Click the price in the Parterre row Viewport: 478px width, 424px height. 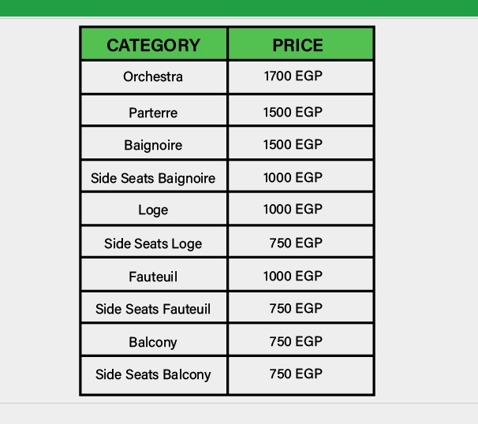click(x=293, y=112)
